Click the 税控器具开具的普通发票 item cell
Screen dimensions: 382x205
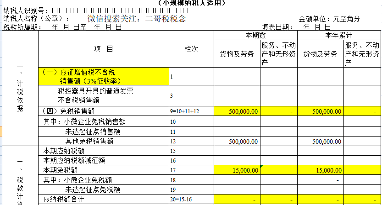(103, 95)
